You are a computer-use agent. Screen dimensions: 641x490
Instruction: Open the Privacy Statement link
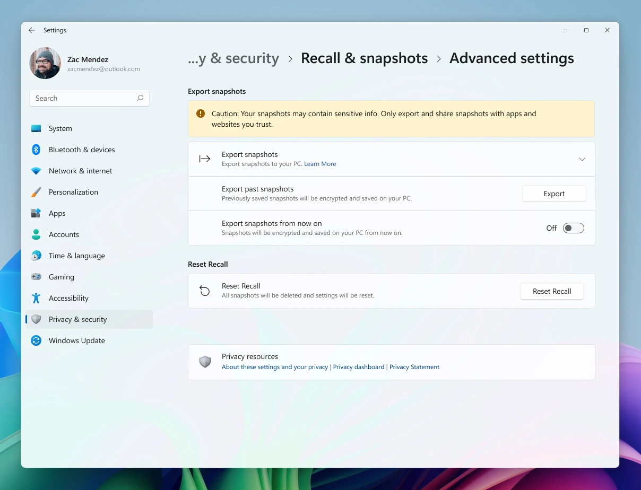[414, 367]
